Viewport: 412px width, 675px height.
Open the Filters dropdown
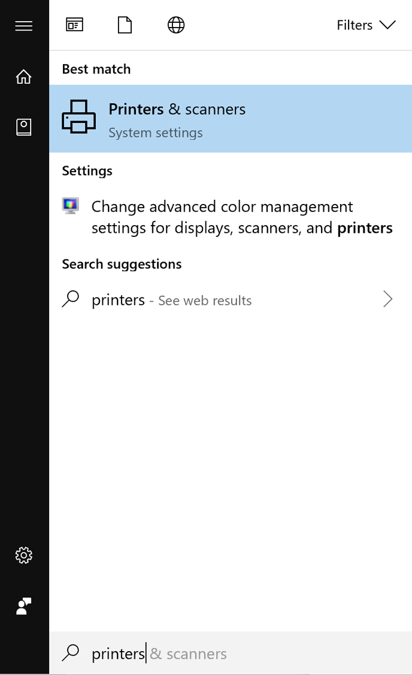point(355,25)
